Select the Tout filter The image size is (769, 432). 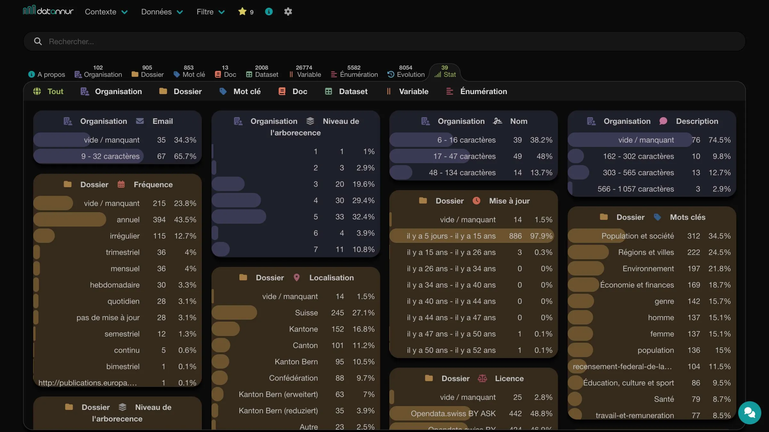[x=48, y=92]
